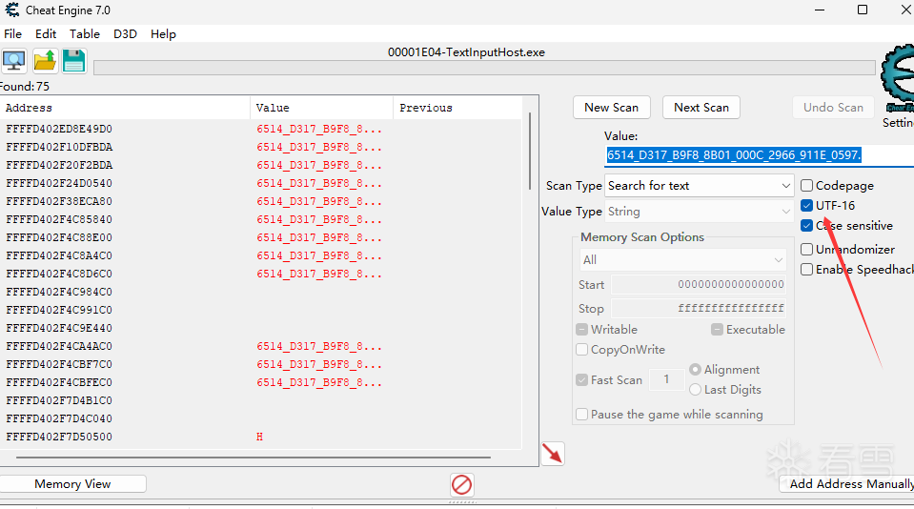Toggle the Codepage checkbox
The image size is (914, 509).
(806, 186)
